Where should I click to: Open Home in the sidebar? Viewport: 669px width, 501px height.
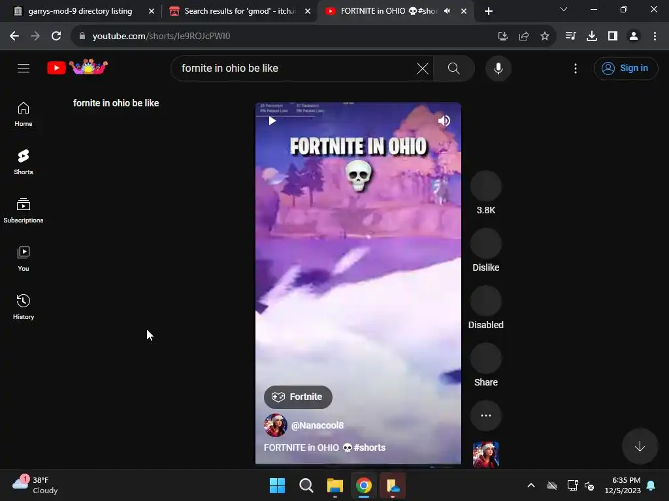pyautogui.click(x=24, y=114)
